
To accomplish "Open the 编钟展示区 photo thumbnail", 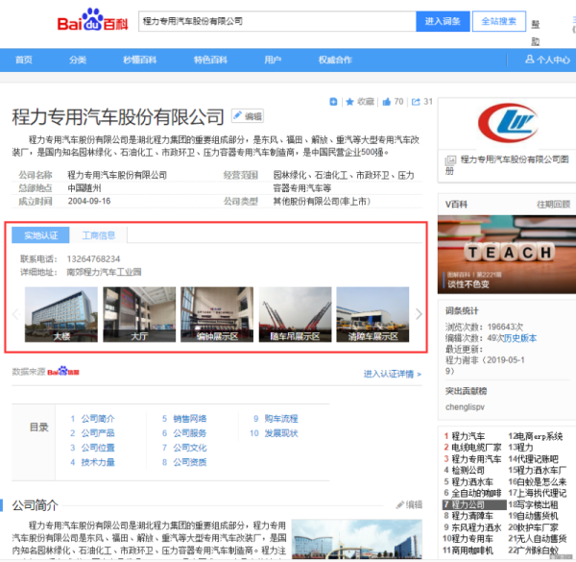I will coord(217,314).
